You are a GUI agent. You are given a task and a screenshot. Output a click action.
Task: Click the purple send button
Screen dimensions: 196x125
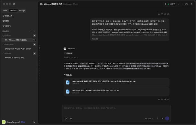[167, 118]
